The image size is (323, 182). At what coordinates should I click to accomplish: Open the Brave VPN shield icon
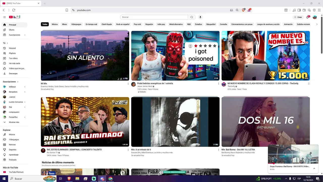(x=314, y=10)
